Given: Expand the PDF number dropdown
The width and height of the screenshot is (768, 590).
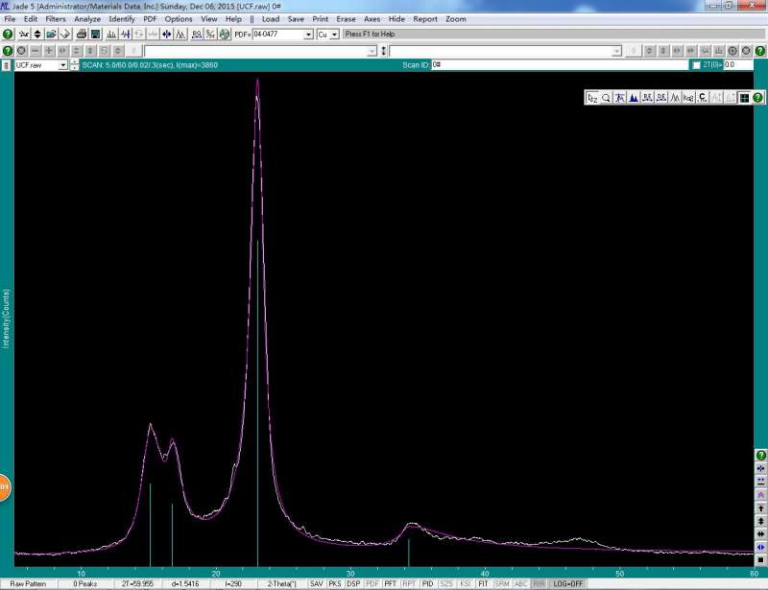Looking at the screenshot, I should point(308,34).
